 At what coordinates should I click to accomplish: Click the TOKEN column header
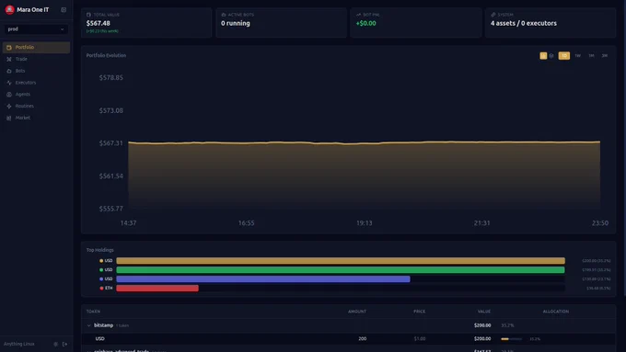(x=93, y=312)
